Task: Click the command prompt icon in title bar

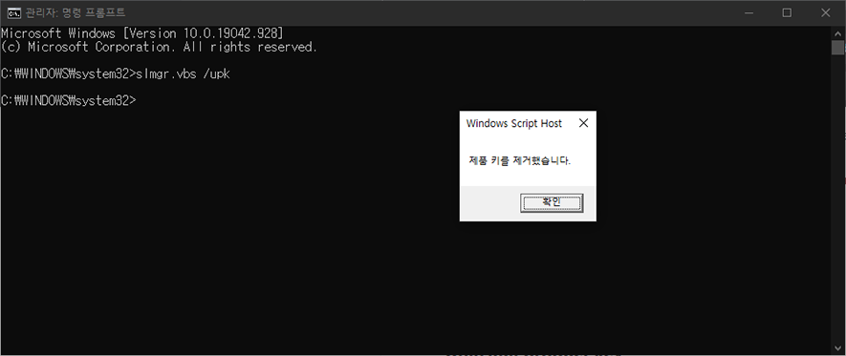Action: pos(14,13)
